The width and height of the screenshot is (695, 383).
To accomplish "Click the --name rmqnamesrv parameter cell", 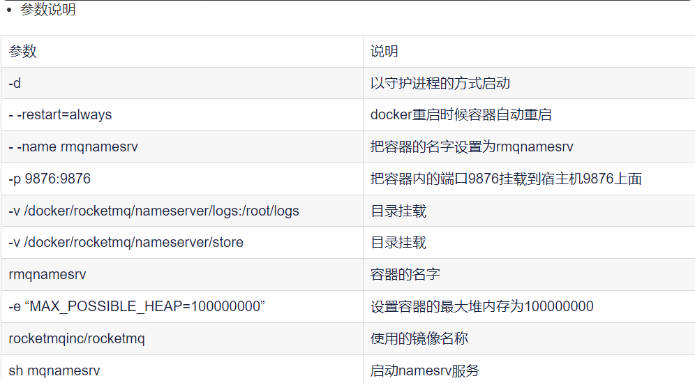I will click(x=181, y=147).
